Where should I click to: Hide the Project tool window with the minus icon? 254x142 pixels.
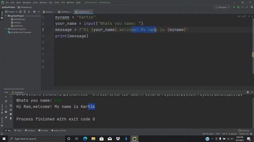click(39, 12)
